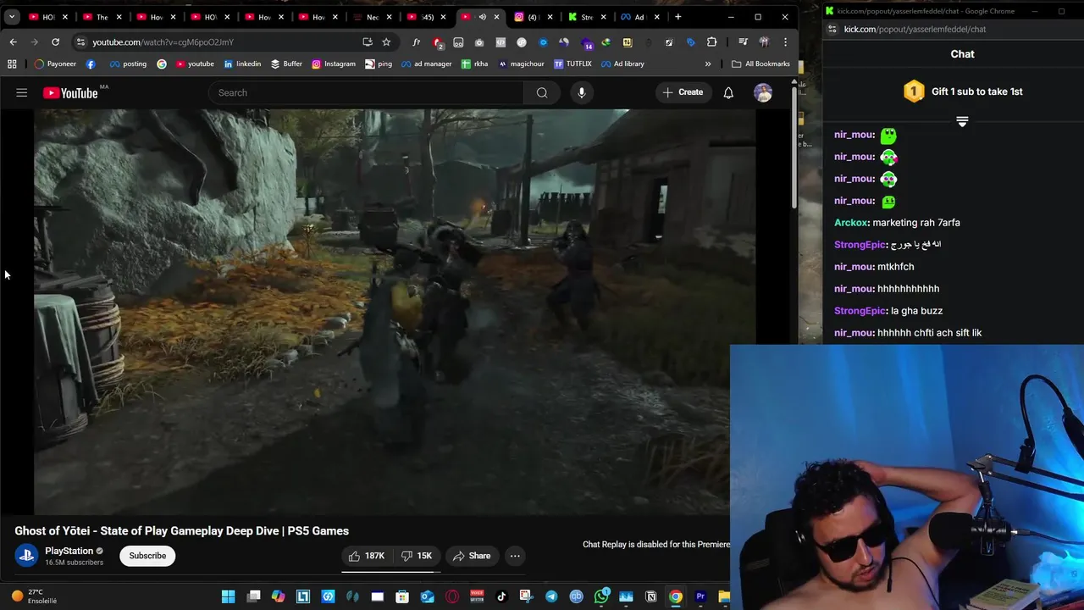Open the All Bookmarks folder
This screenshot has width=1084, height=610.
(760, 64)
